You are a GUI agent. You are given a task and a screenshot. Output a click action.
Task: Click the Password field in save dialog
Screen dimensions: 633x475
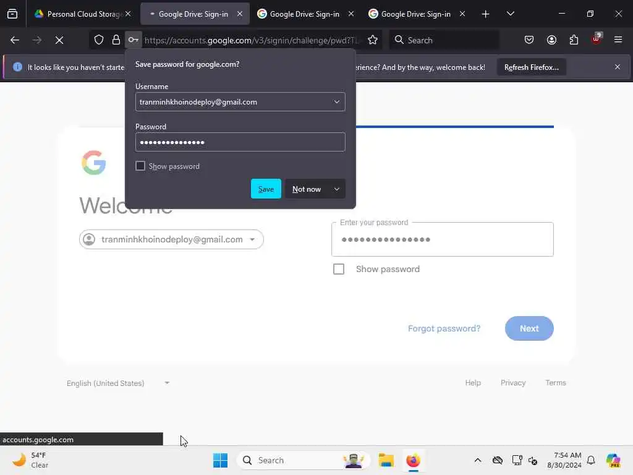(x=240, y=142)
